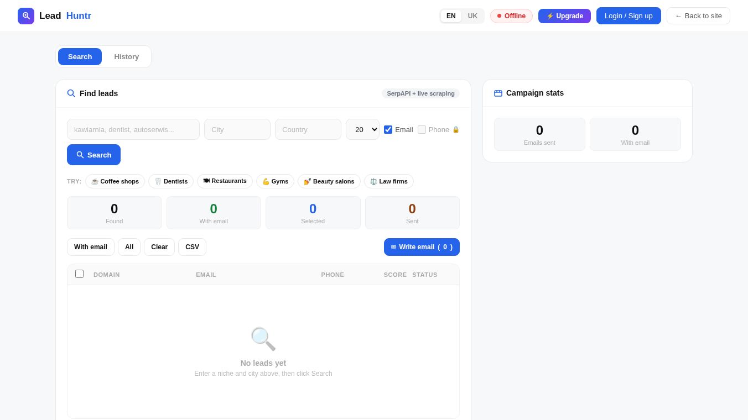Viewport: 748px width, 420px height.
Task: Click the lock icon beside Phone
Action: tap(456, 129)
